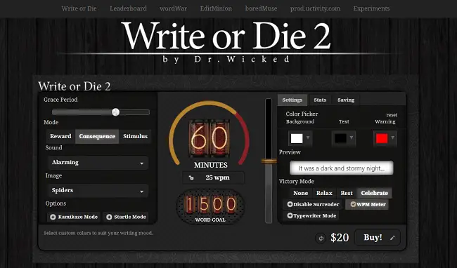The height and width of the screenshot is (268, 457).
Task: Open the wordWar nav link
Action: [x=174, y=8]
